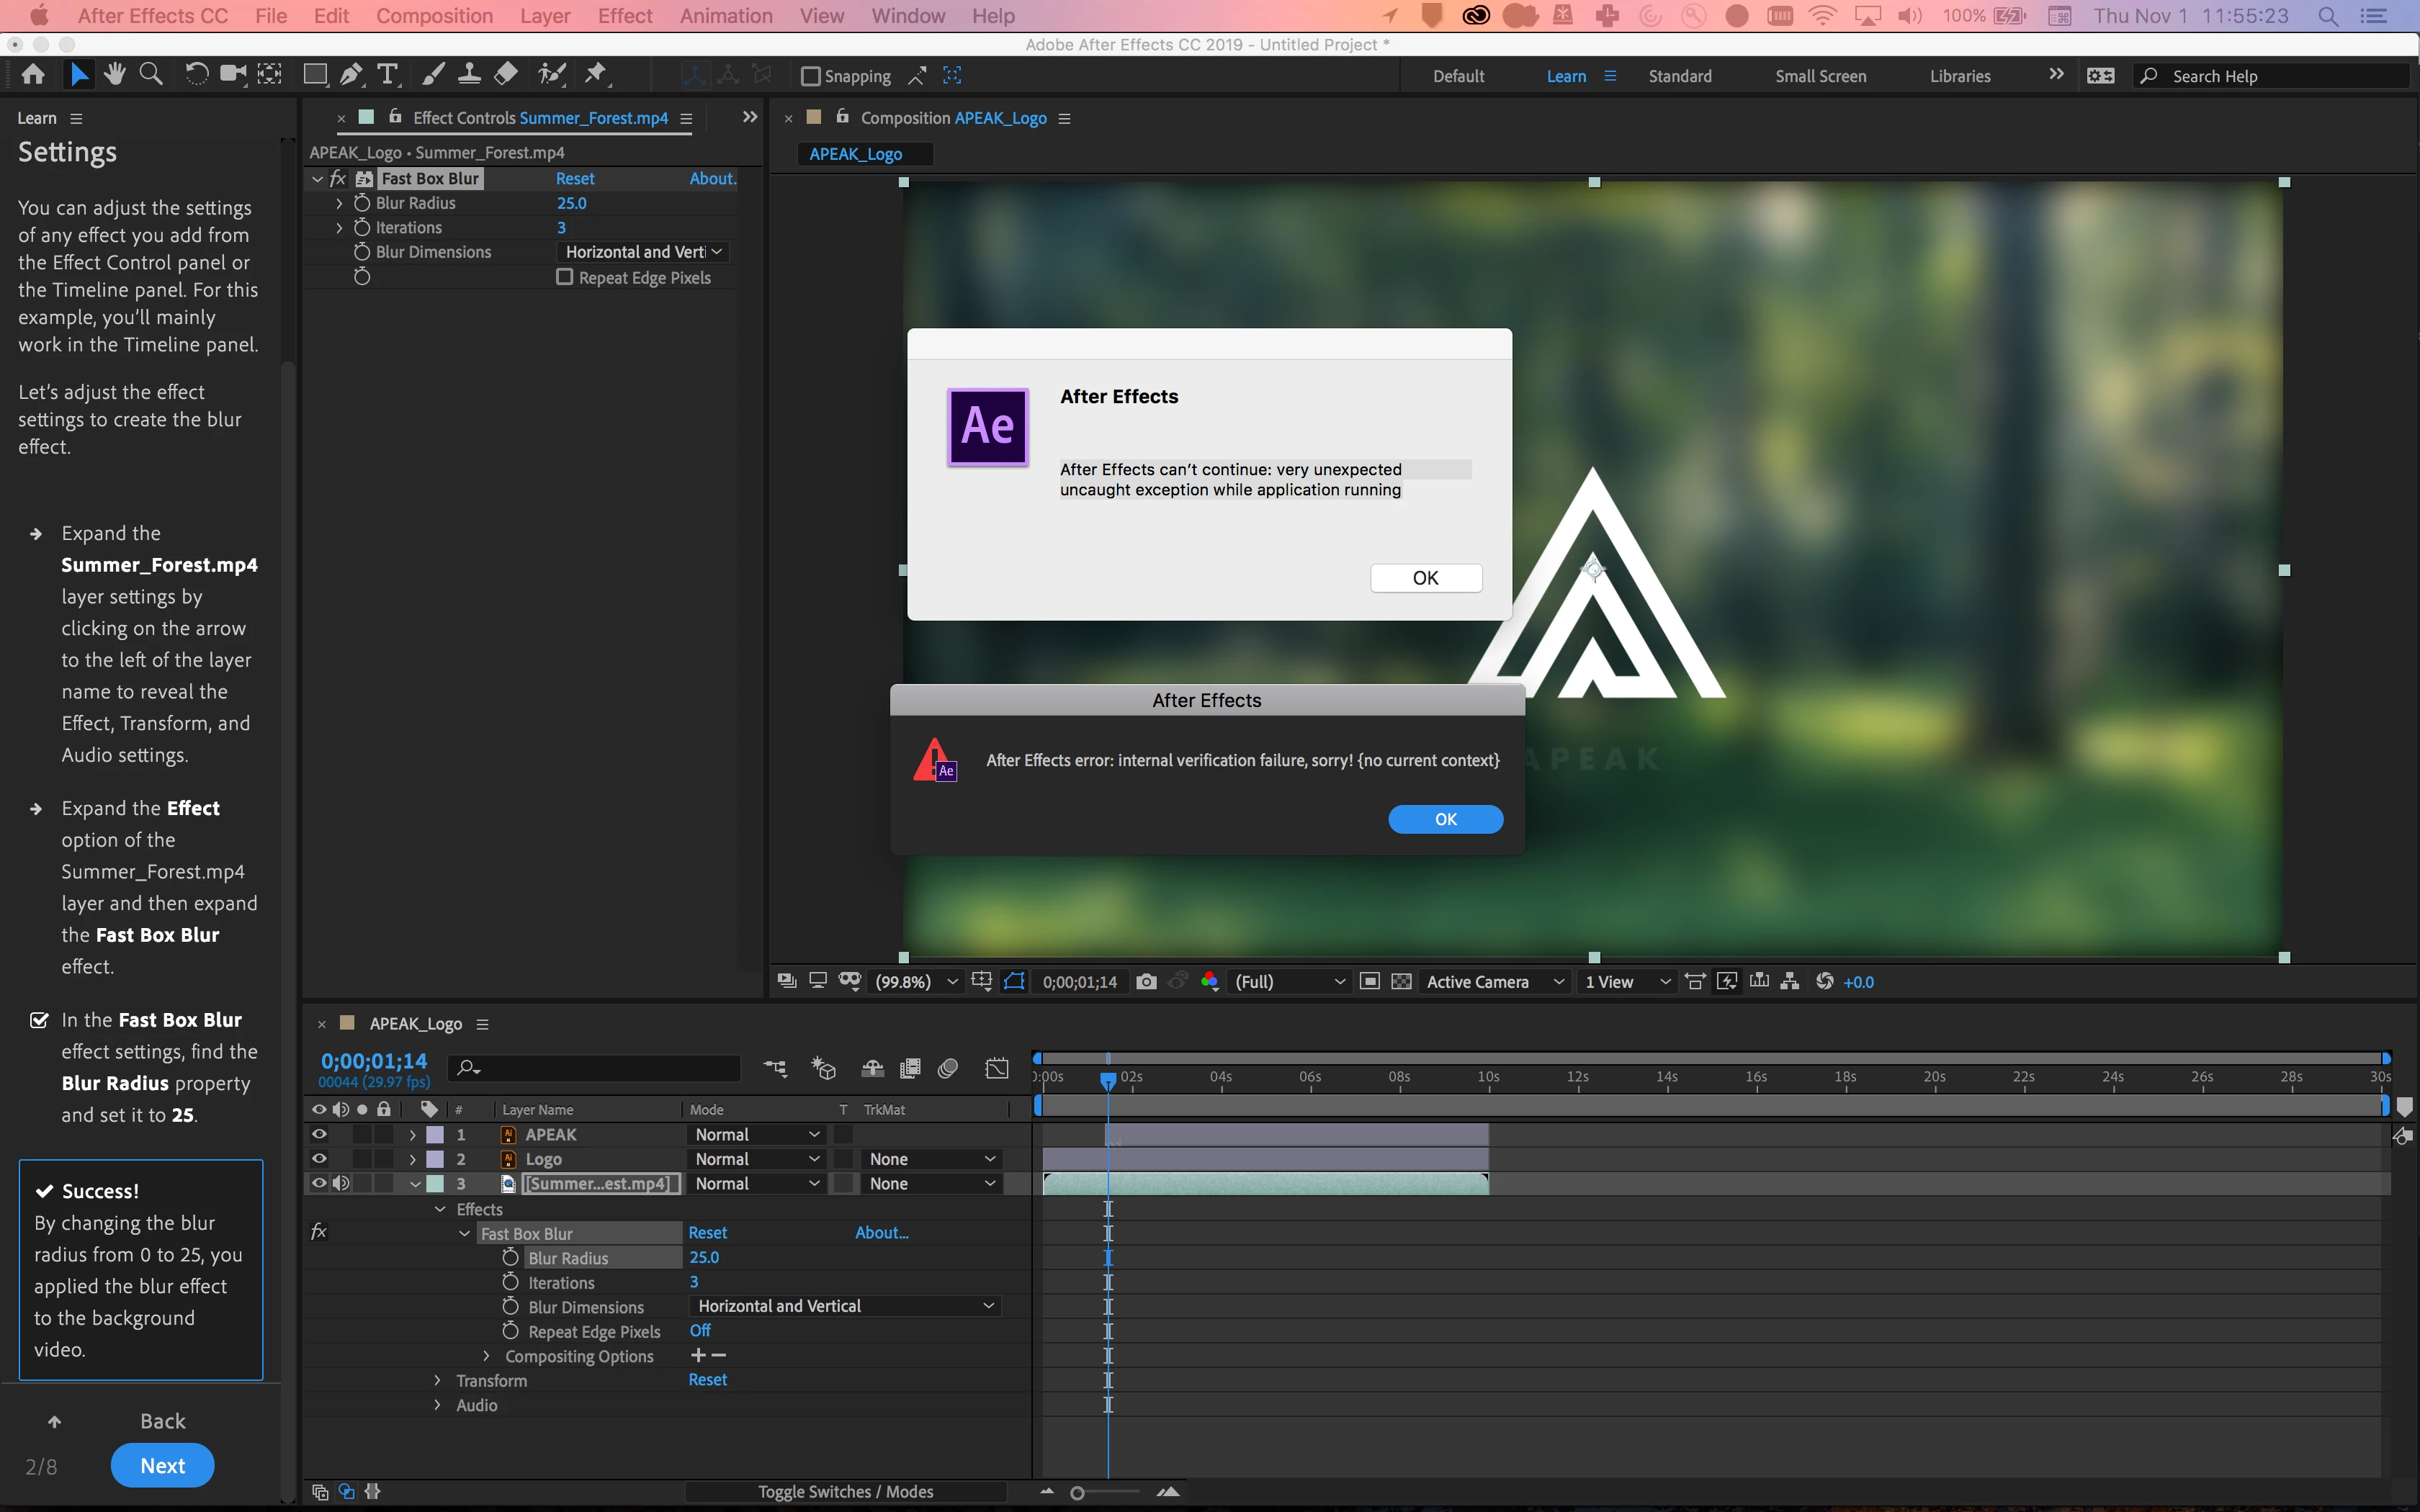Screen dimensions: 2420x1512
Task: Select the Horizontal Type tool
Action: click(x=388, y=74)
